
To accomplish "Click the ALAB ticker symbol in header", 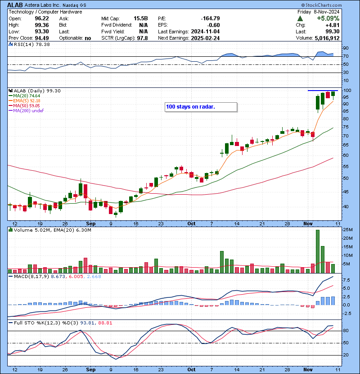I will click(x=15, y=5).
